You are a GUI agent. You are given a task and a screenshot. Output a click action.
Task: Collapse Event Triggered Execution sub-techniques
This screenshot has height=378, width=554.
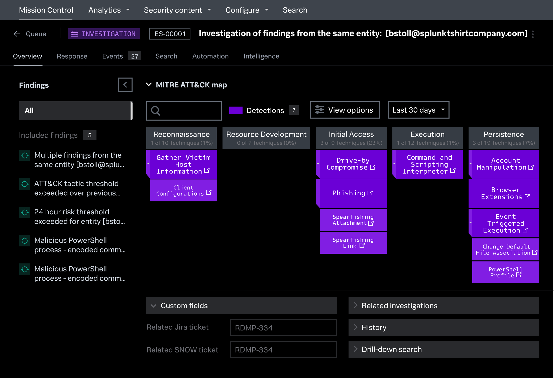471,223
